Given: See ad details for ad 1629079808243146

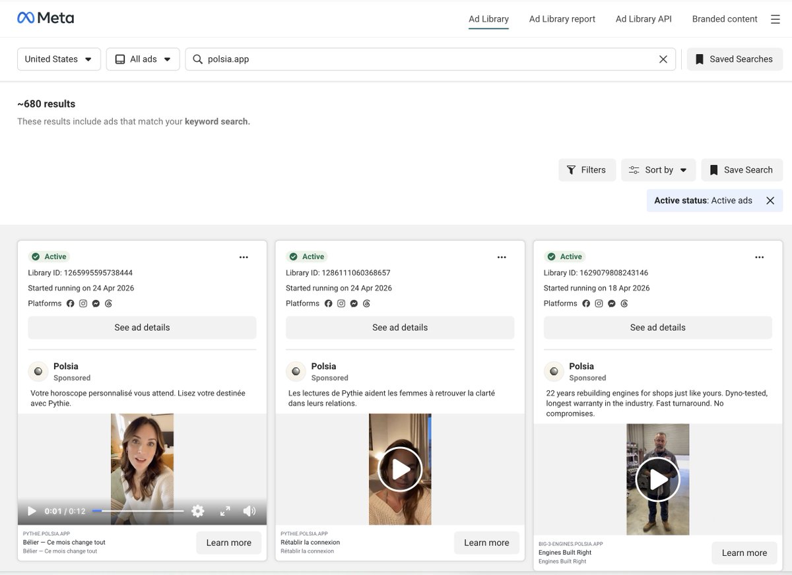Looking at the screenshot, I should (x=657, y=328).
